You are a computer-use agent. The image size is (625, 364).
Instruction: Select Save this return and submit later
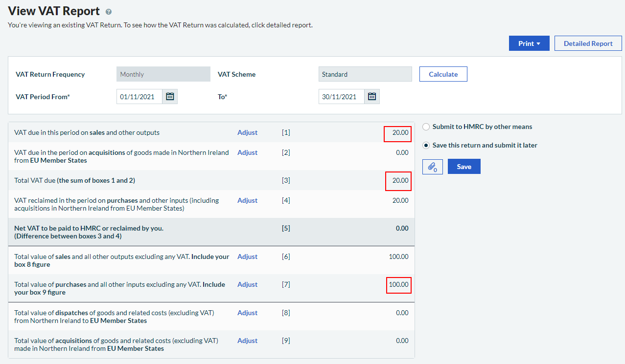tap(426, 146)
